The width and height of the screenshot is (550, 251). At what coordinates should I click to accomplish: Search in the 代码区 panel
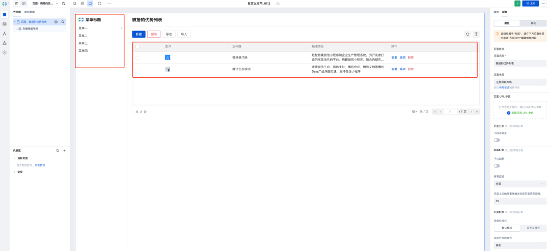pos(58,150)
